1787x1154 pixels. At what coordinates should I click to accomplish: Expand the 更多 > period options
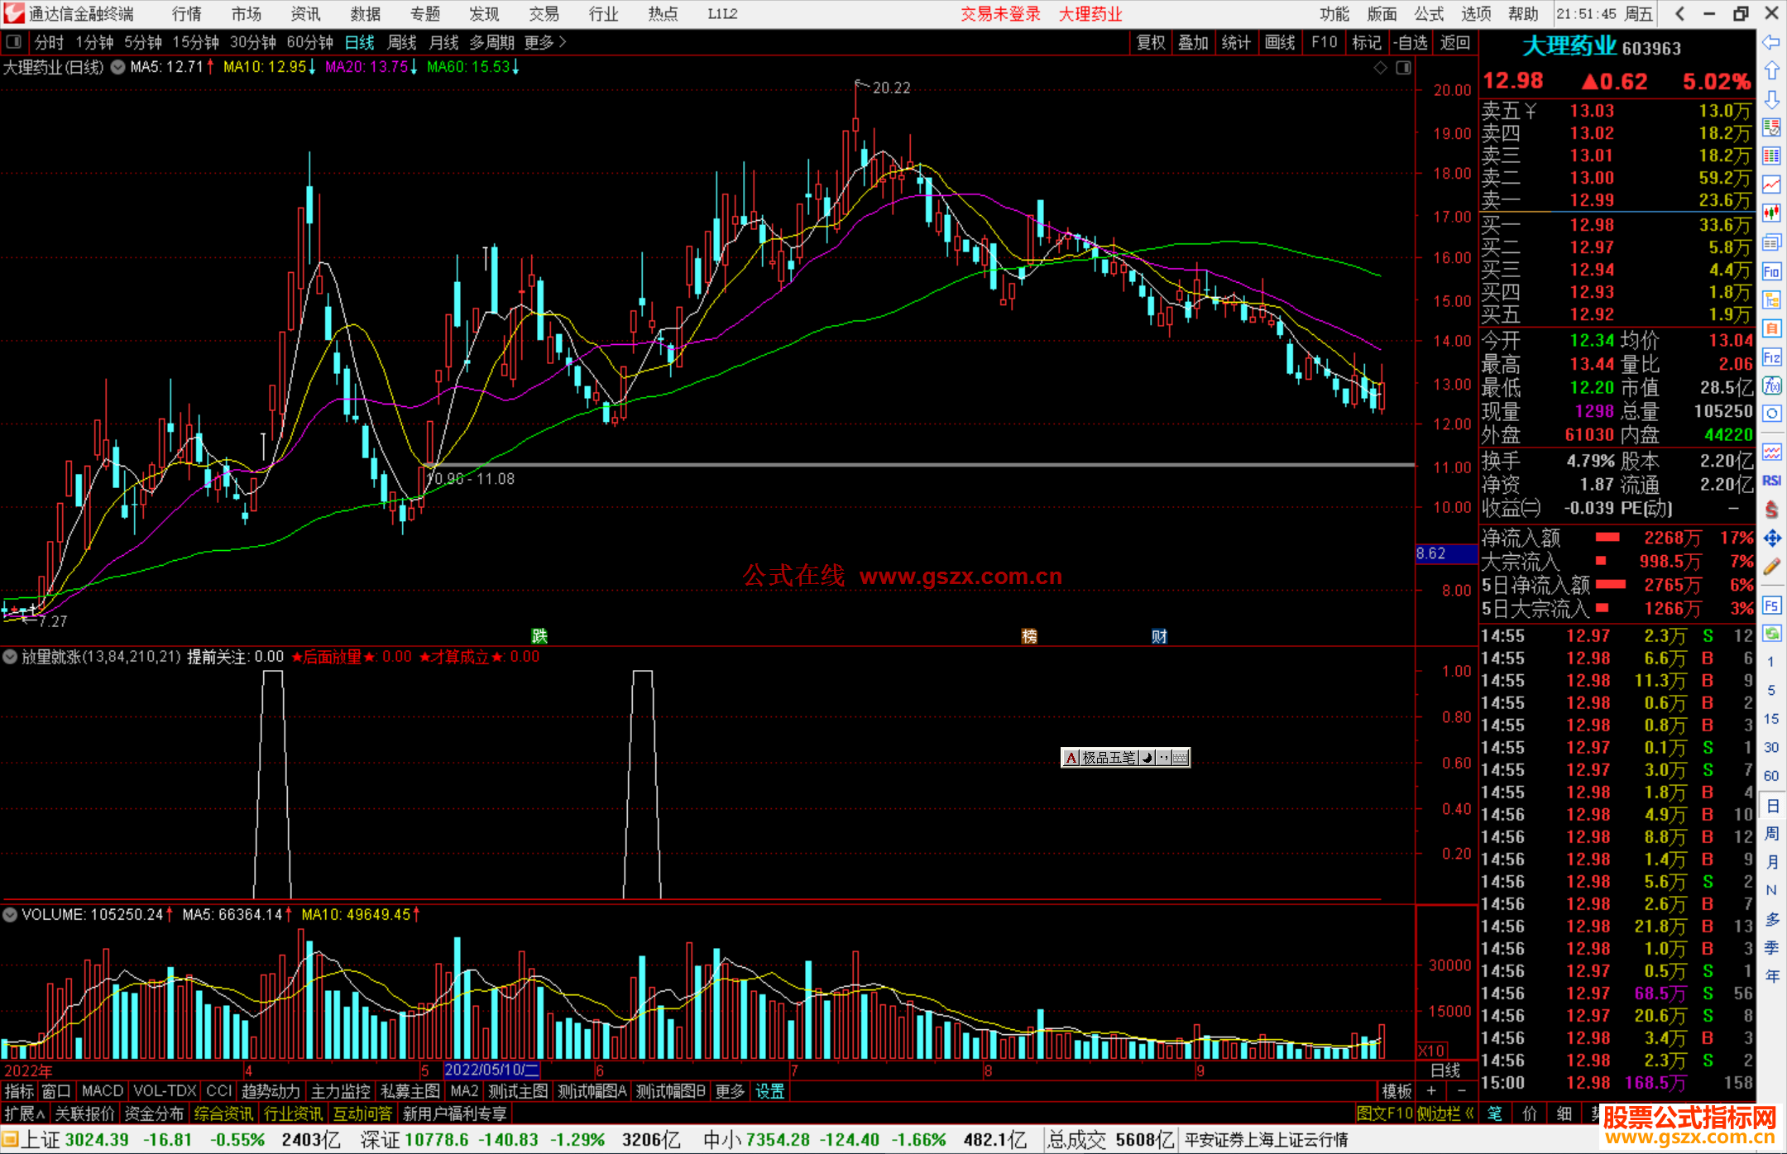pos(545,42)
